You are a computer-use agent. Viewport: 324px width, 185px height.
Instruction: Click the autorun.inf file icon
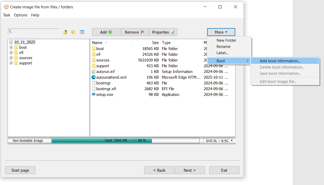(x=94, y=72)
